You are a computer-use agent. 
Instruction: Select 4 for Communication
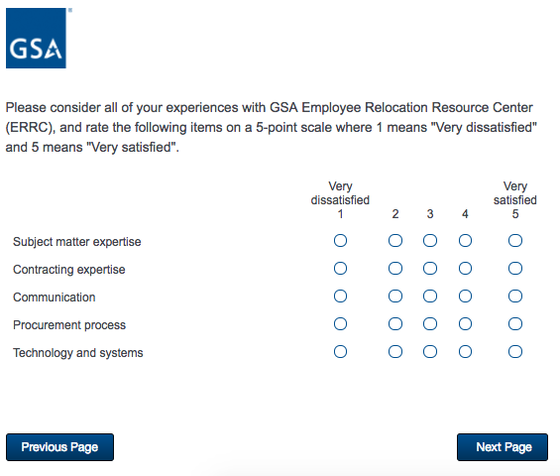tap(465, 296)
